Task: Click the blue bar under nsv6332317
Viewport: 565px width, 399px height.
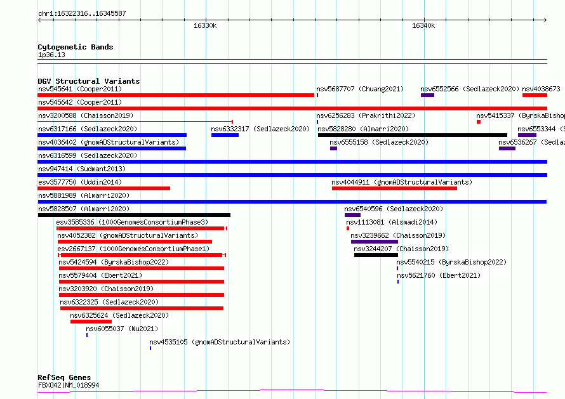Action: 225,135
